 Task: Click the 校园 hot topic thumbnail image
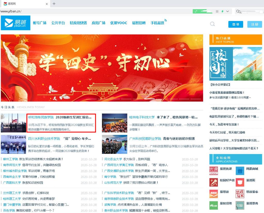click(236, 64)
